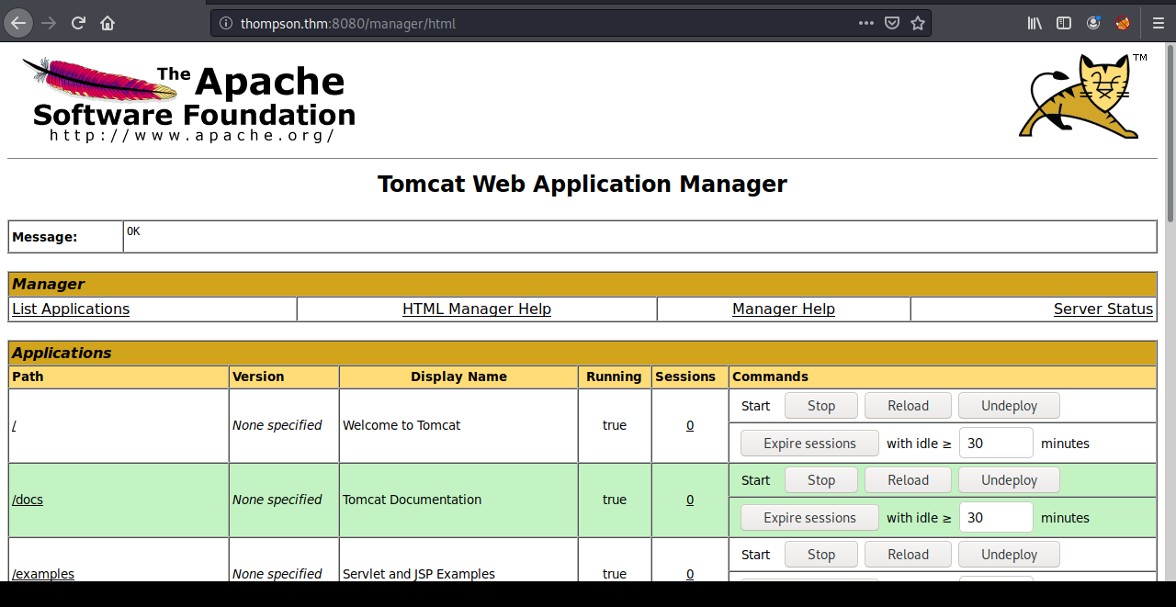Open the Library bookmarks and history icon
Viewport: 1176px width, 607px height.
pyautogui.click(x=1035, y=23)
